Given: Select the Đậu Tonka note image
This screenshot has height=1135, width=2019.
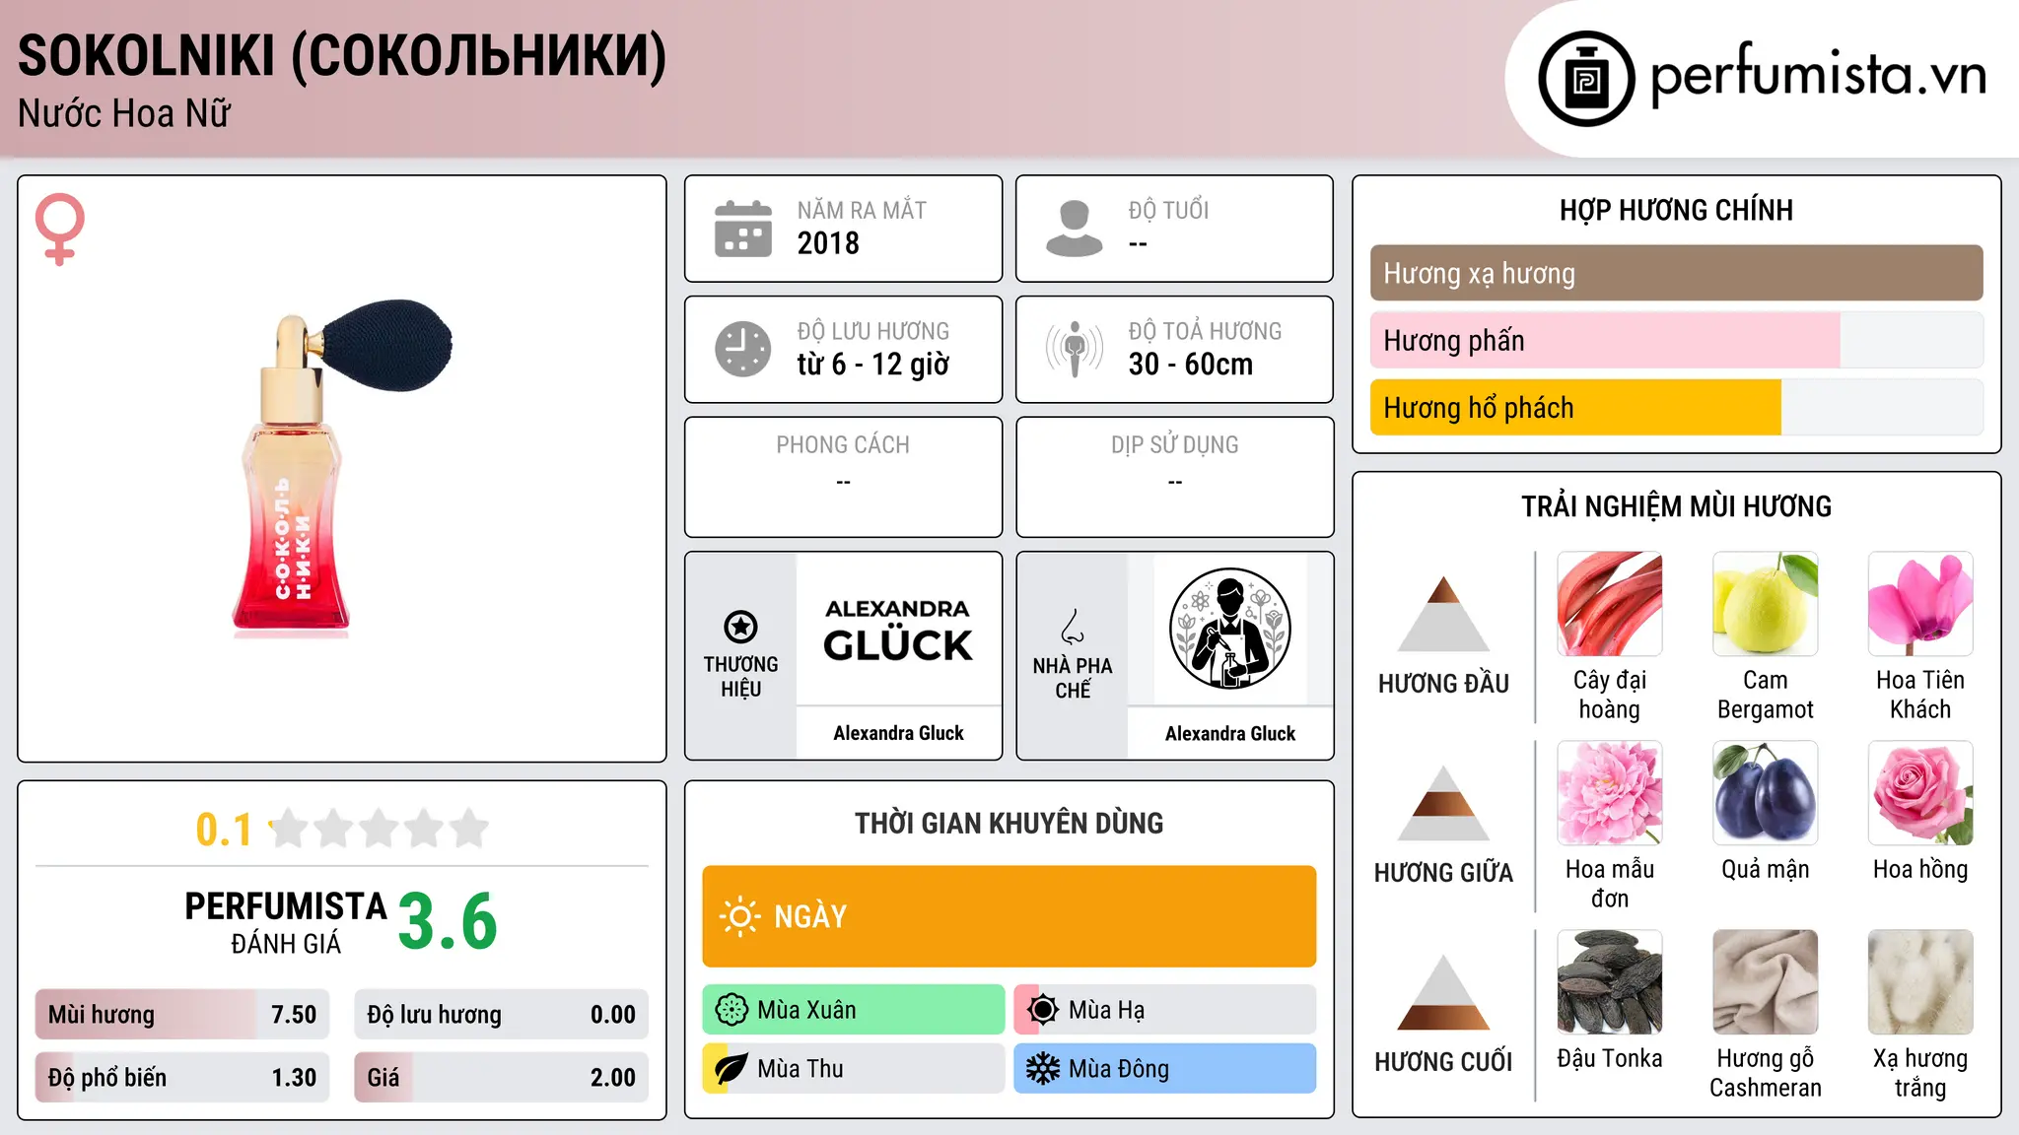Looking at the screenshot, I should pyautogui.click(x=1610, y=982).
